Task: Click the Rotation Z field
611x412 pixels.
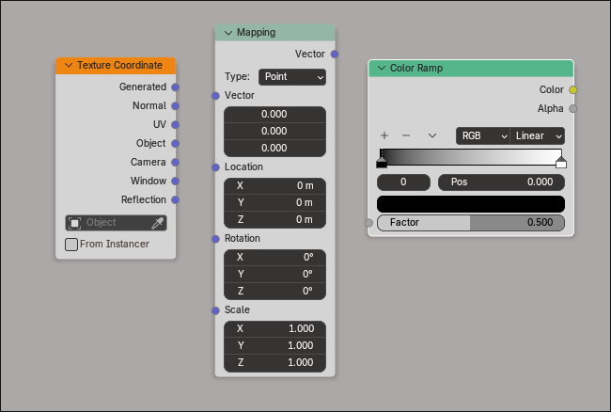Action: point(274,292)
